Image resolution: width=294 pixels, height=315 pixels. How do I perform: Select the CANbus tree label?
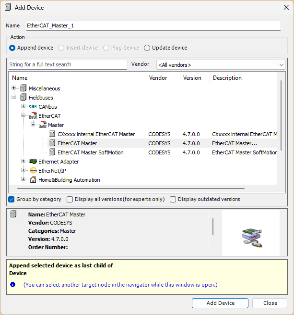(47, 107)
